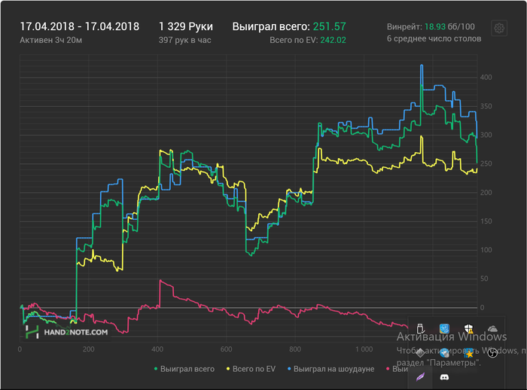Viewport: 527px width, 390px height.
Task: Click '6 среднее число столов' text
Action: pos(434,38)
